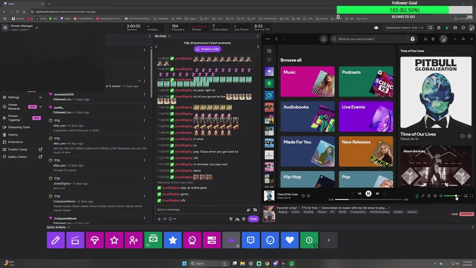Open lyrics microphone icon in Spotify
This screenshot has height=268, width=476.
[x=423, y=196]
